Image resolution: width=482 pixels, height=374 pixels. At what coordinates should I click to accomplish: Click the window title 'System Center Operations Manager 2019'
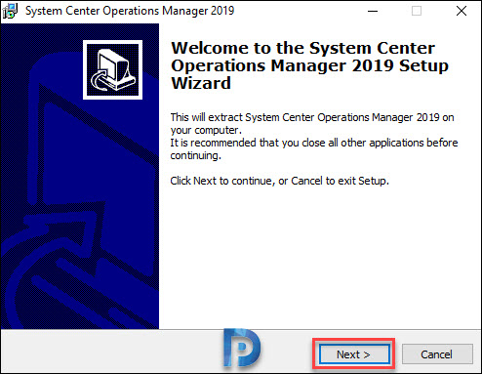(130, 11)
